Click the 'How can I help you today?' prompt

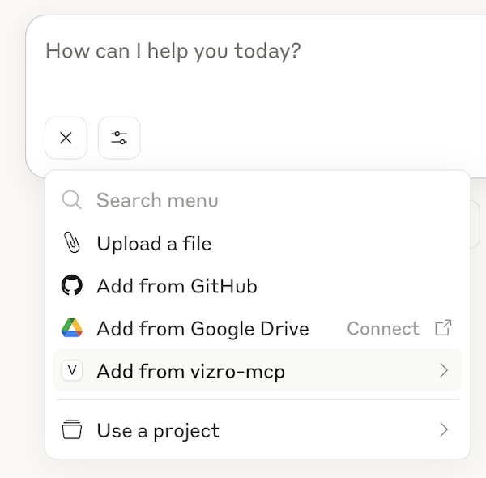point(173,51)
